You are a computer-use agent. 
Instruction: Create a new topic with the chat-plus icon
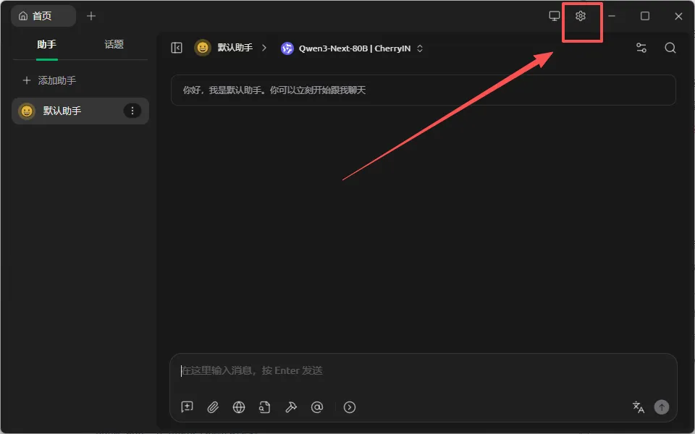point(187,407)
